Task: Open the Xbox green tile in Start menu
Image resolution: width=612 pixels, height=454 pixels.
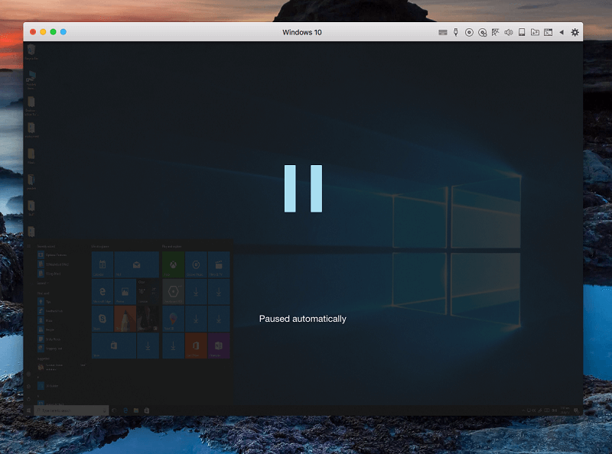Action: [173, 264]
